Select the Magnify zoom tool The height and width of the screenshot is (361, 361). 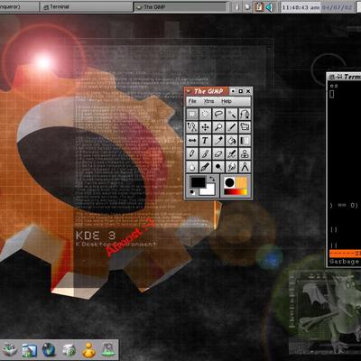click(x=218, y=127)
